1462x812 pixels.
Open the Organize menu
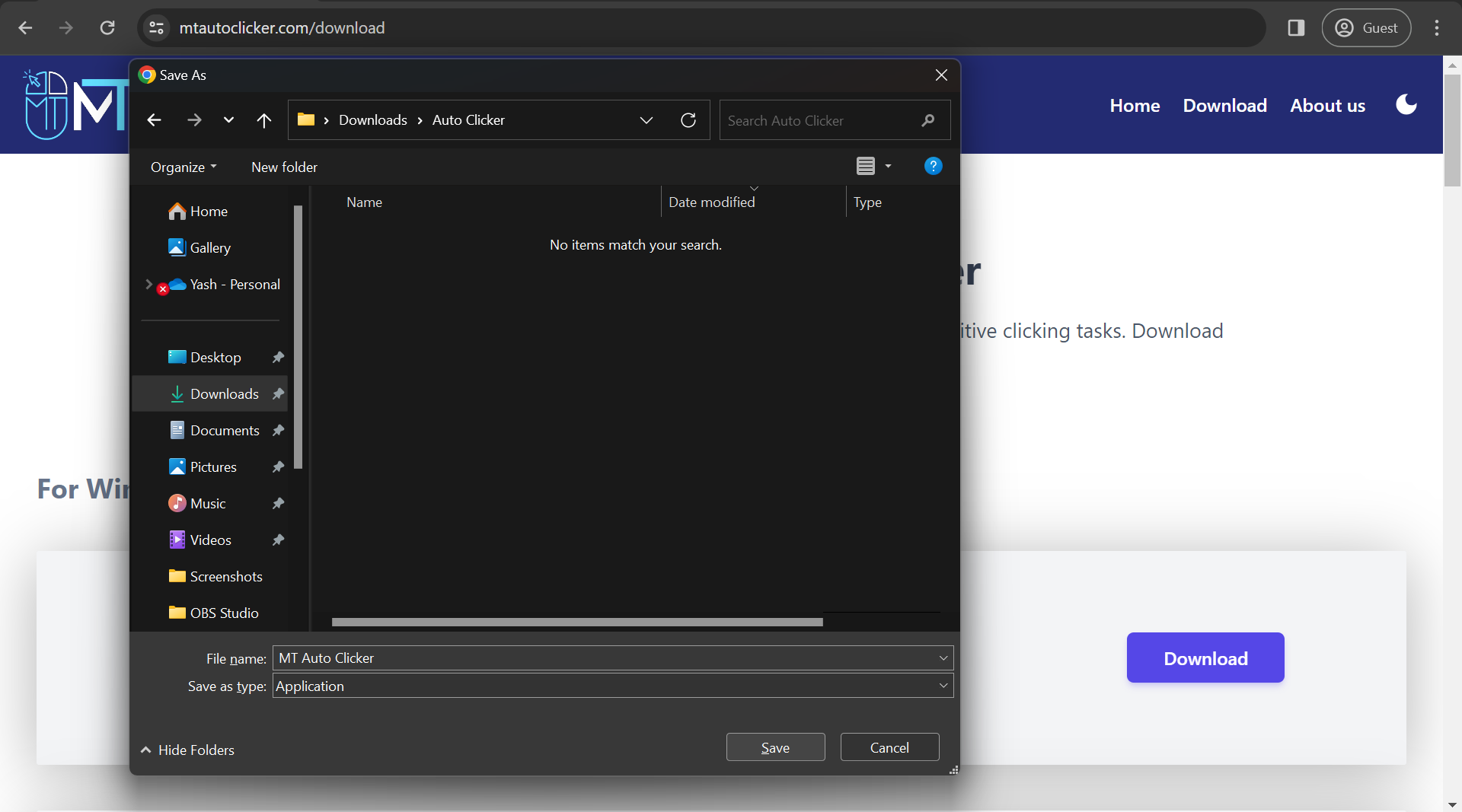[x=184, y=167]
